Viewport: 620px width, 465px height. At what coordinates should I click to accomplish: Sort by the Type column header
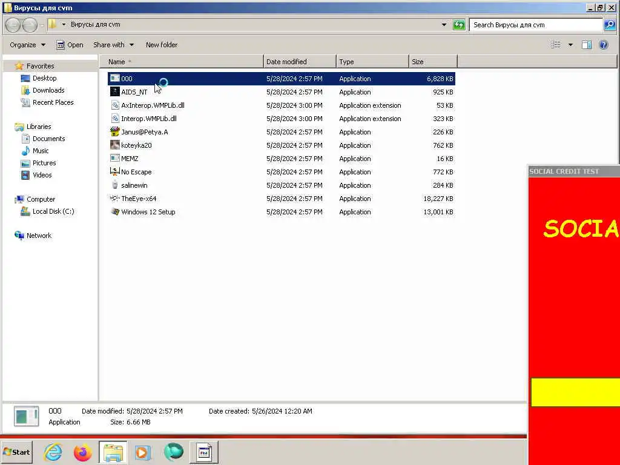pyautogui.click(x=372, y=62)
